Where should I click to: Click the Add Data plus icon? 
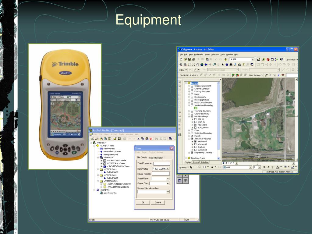pyautogui.click(x=226, y=59)
